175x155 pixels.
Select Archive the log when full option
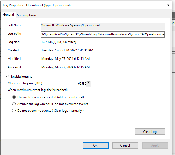pyautogui.click(x=14, y=104)
